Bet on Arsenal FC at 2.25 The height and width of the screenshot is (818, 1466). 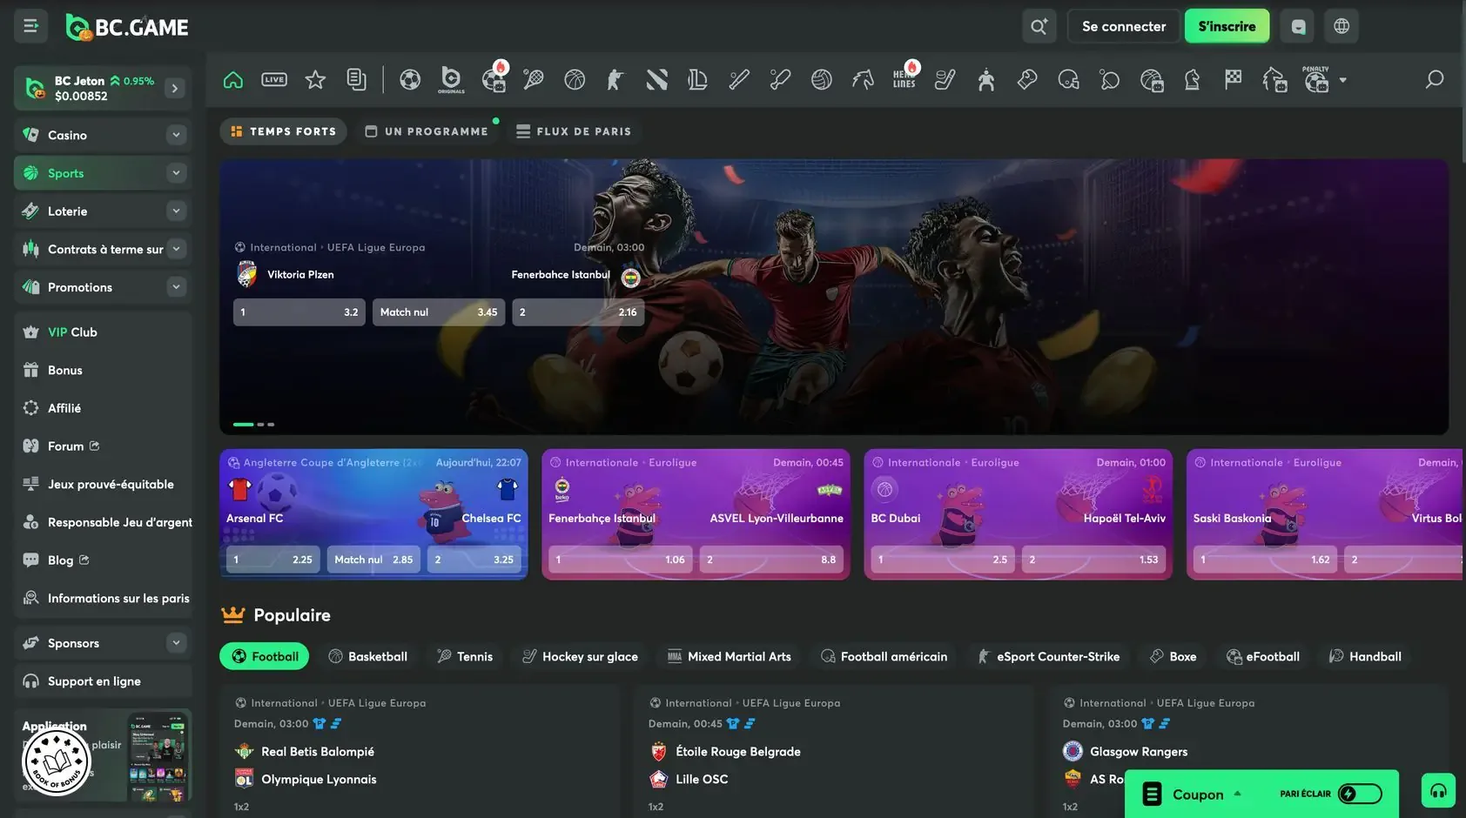tap(273, 560)
